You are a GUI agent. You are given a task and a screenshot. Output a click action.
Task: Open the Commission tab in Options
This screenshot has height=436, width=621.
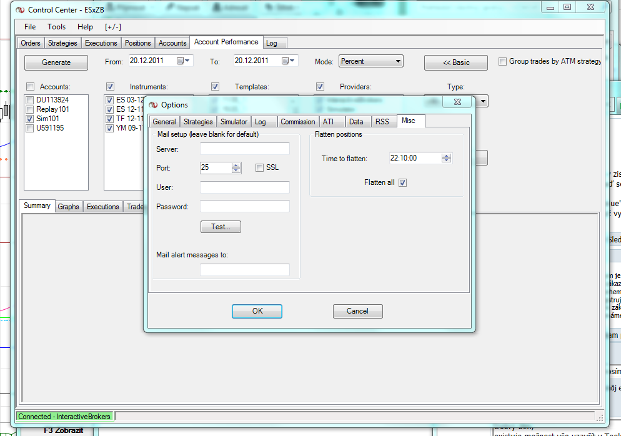[x=298, y=122]
